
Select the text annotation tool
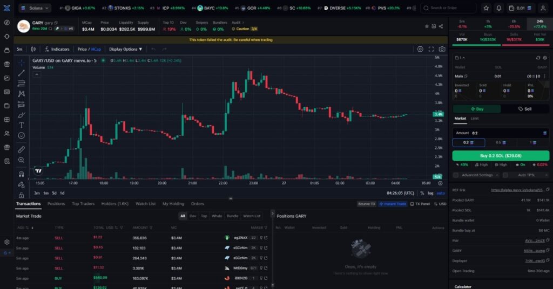coord(22,125)
